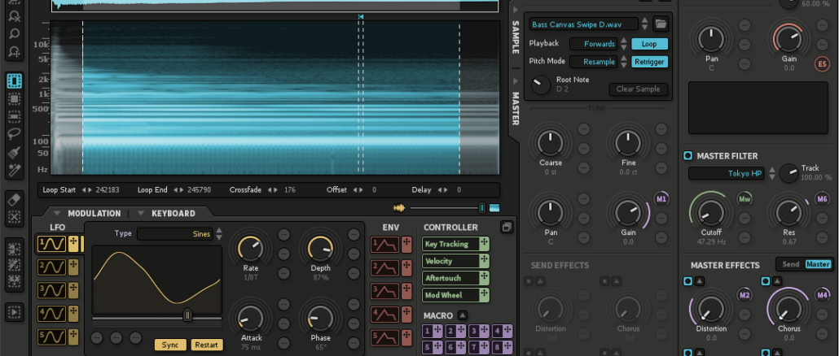The width and height of the screenshot is (839, 356).
Task: Collapse the Macro section arrow
Action: coord(463,315)
